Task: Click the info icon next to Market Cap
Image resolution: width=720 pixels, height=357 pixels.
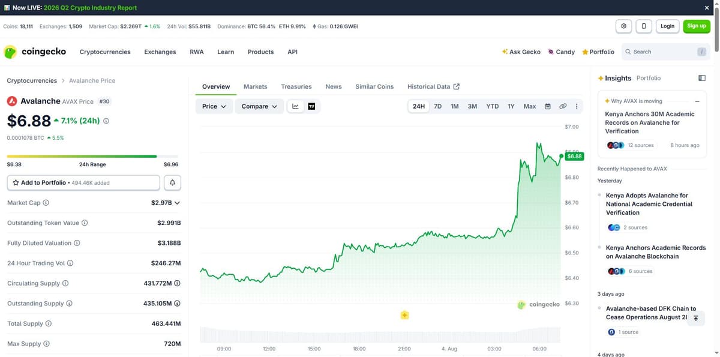Action: pyautogui.click(x=46, y=203)
